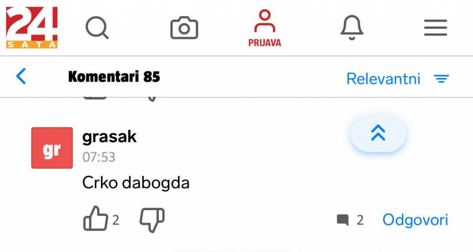Go back using the blue left chevron
The height and width of the screenshot is (252, 473).
(21, 76)
